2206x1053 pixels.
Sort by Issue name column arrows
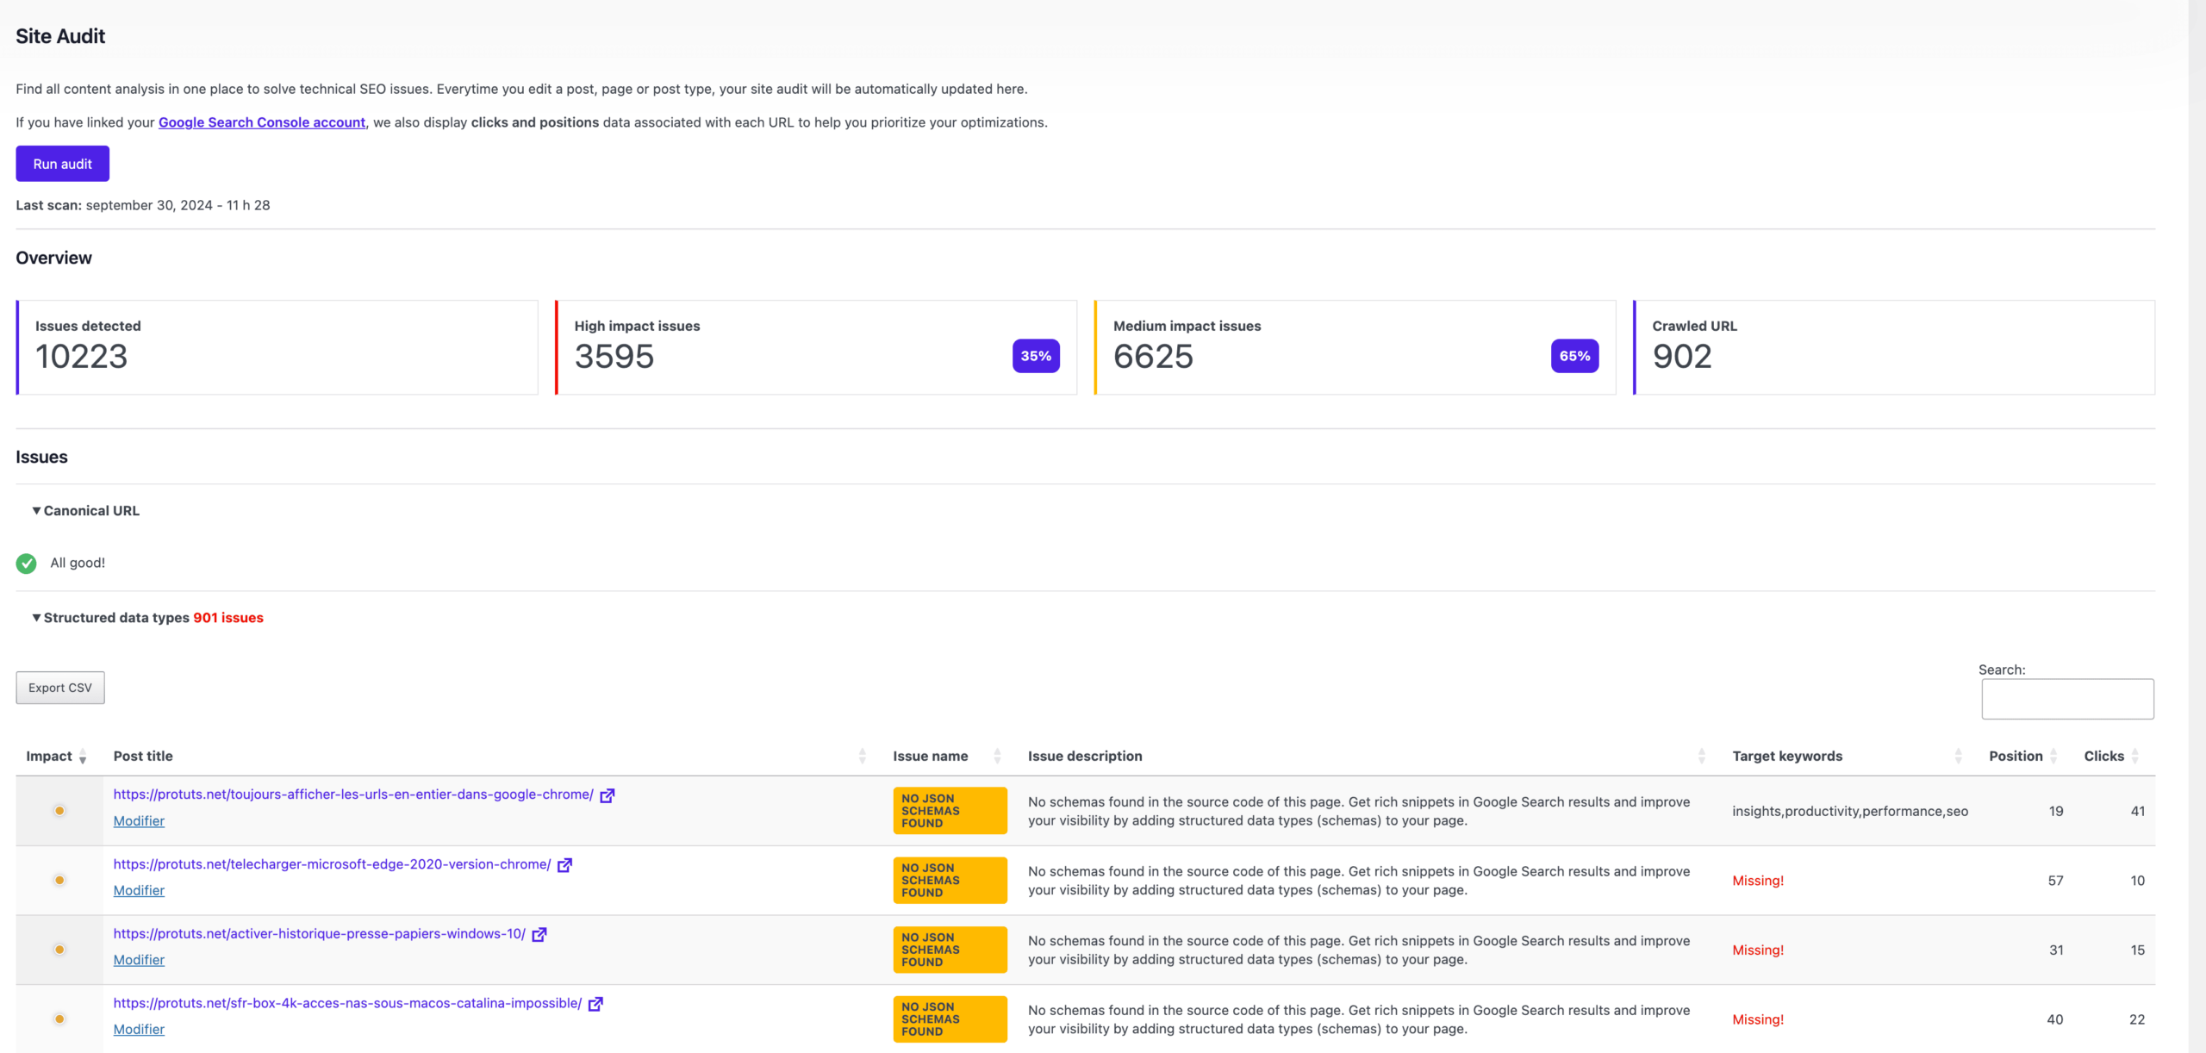click(x=997, y=757)
